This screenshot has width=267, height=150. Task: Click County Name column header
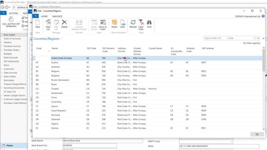(155, 48)
